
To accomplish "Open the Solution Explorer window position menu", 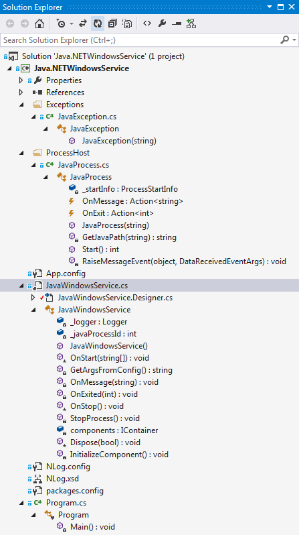I will point(270,7).
